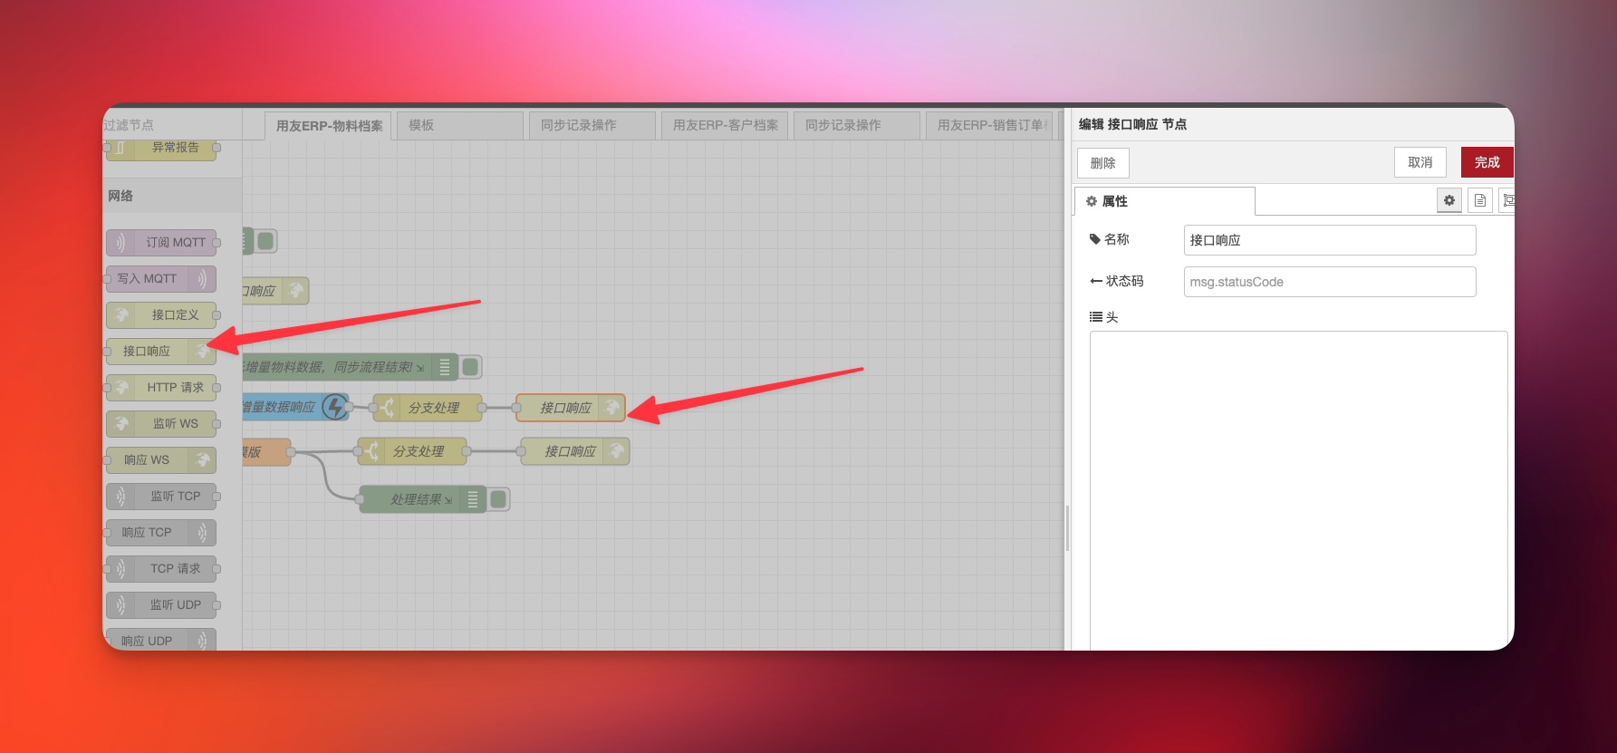Toggle the topmost debug node's green button
Screen dimensions: 1617x753
pos(265,241)
